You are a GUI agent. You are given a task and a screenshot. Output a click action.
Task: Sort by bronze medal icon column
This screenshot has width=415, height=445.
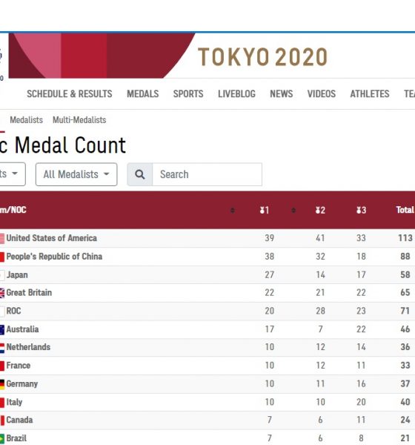(361, 210)
